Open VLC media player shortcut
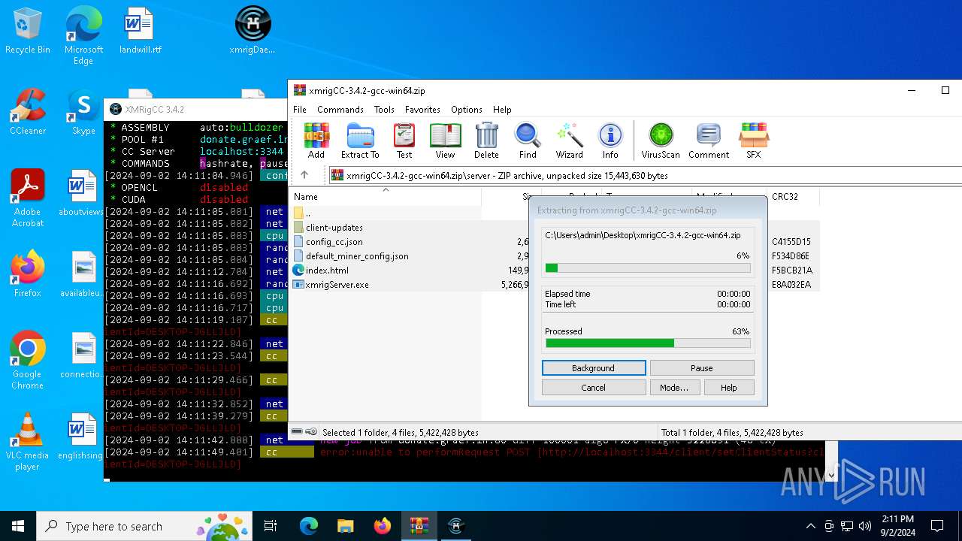This screenshot has width=962, height=541. click(28, 442)
